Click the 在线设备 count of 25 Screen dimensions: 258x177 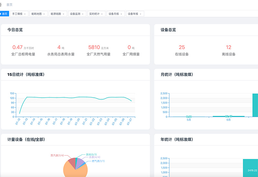[182, 47]
